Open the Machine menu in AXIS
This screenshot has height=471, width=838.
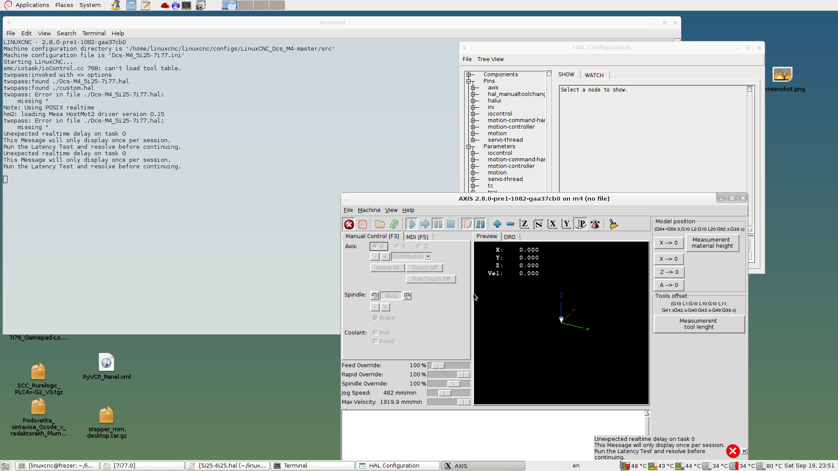(x=369, y=210)
